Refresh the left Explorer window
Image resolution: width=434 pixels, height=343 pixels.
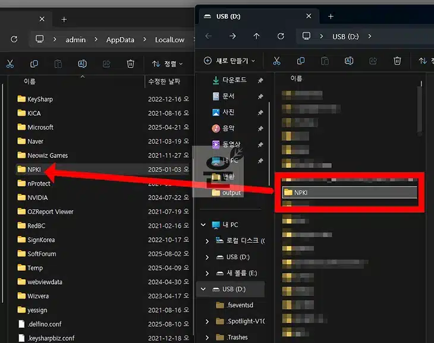click(14, 39)
